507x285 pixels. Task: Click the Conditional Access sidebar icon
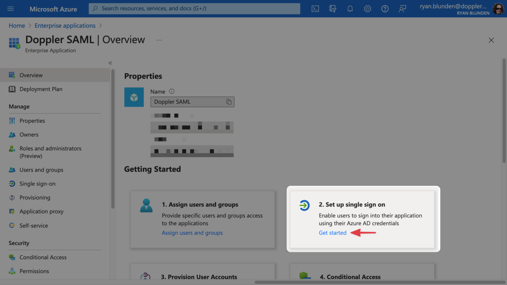(12, 257)
